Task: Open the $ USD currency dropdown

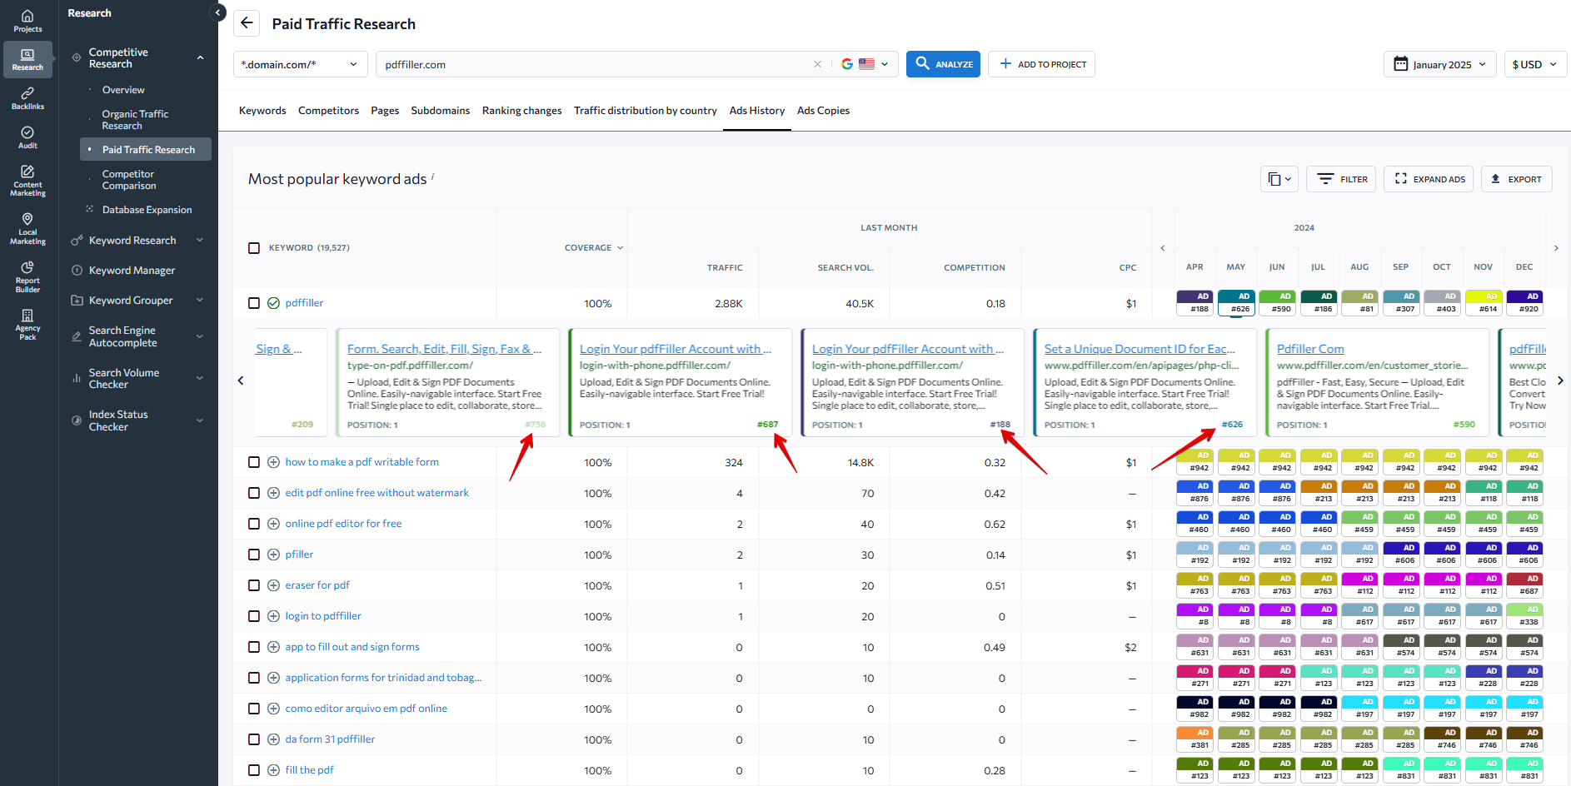Action: pos(1535,64)
